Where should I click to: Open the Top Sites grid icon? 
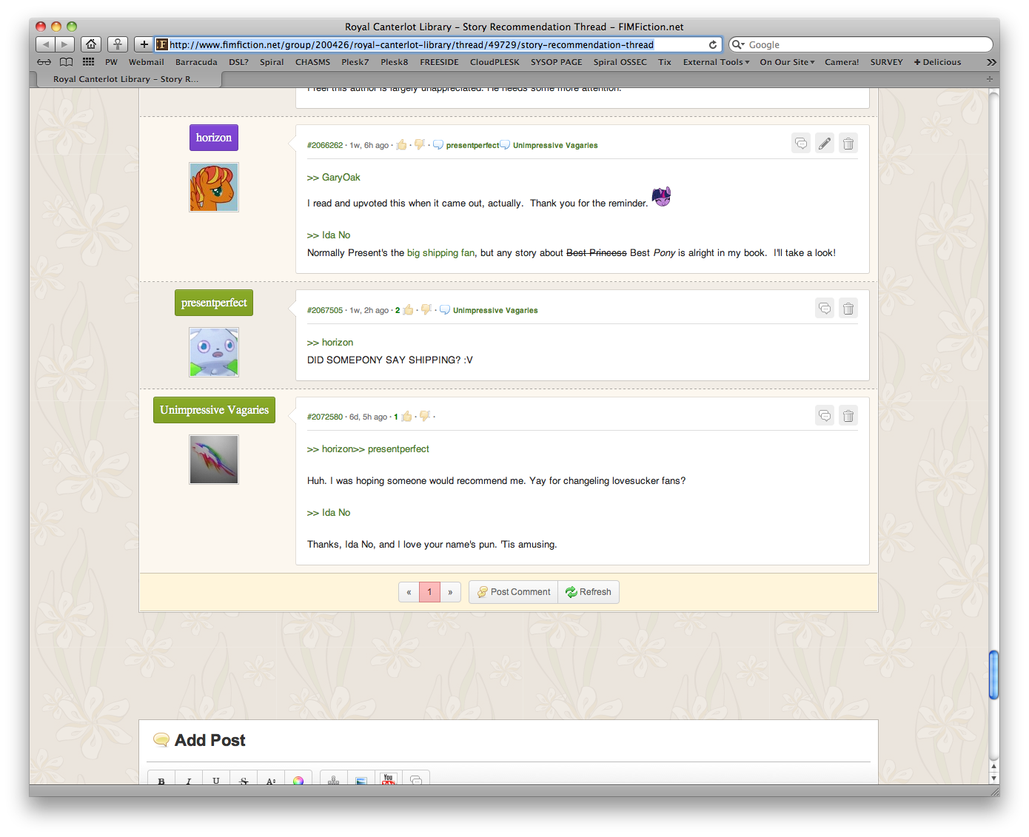pos(88,62)
